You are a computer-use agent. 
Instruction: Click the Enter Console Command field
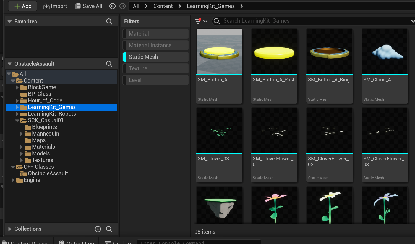[x=199, y=242]
